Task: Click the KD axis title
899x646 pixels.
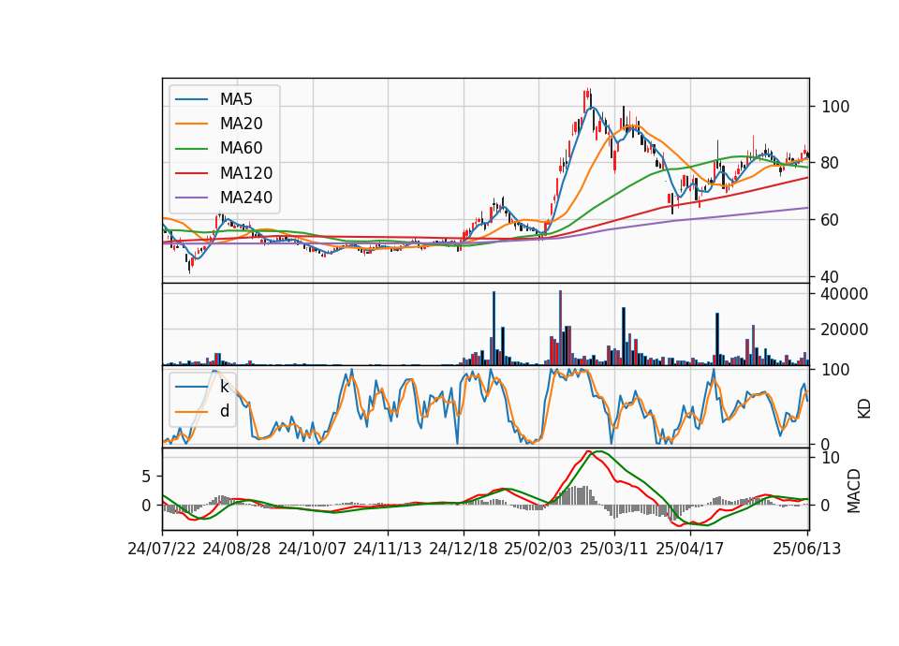Action: pos(863,409)
